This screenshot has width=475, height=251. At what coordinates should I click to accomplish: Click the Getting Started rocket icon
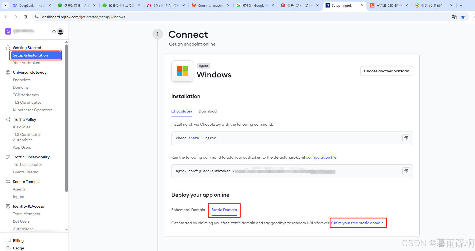point(8,48)
